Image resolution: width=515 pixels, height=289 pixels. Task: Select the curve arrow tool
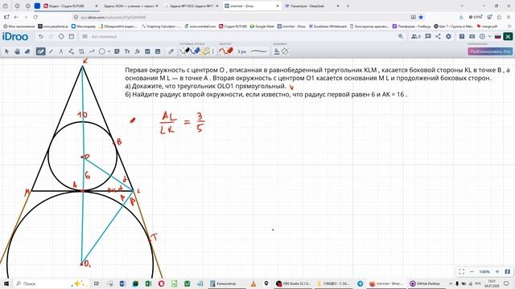92,51
